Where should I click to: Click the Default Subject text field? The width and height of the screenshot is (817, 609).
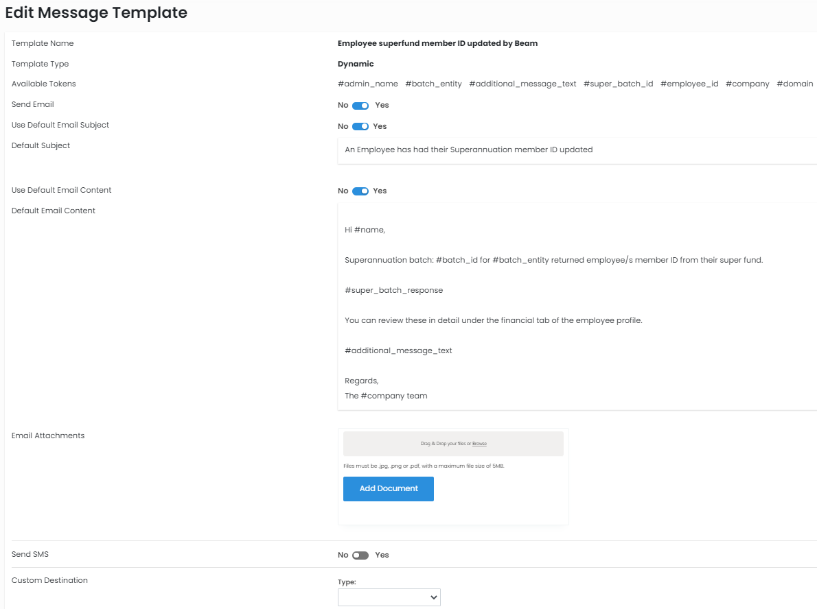(577, 150)
